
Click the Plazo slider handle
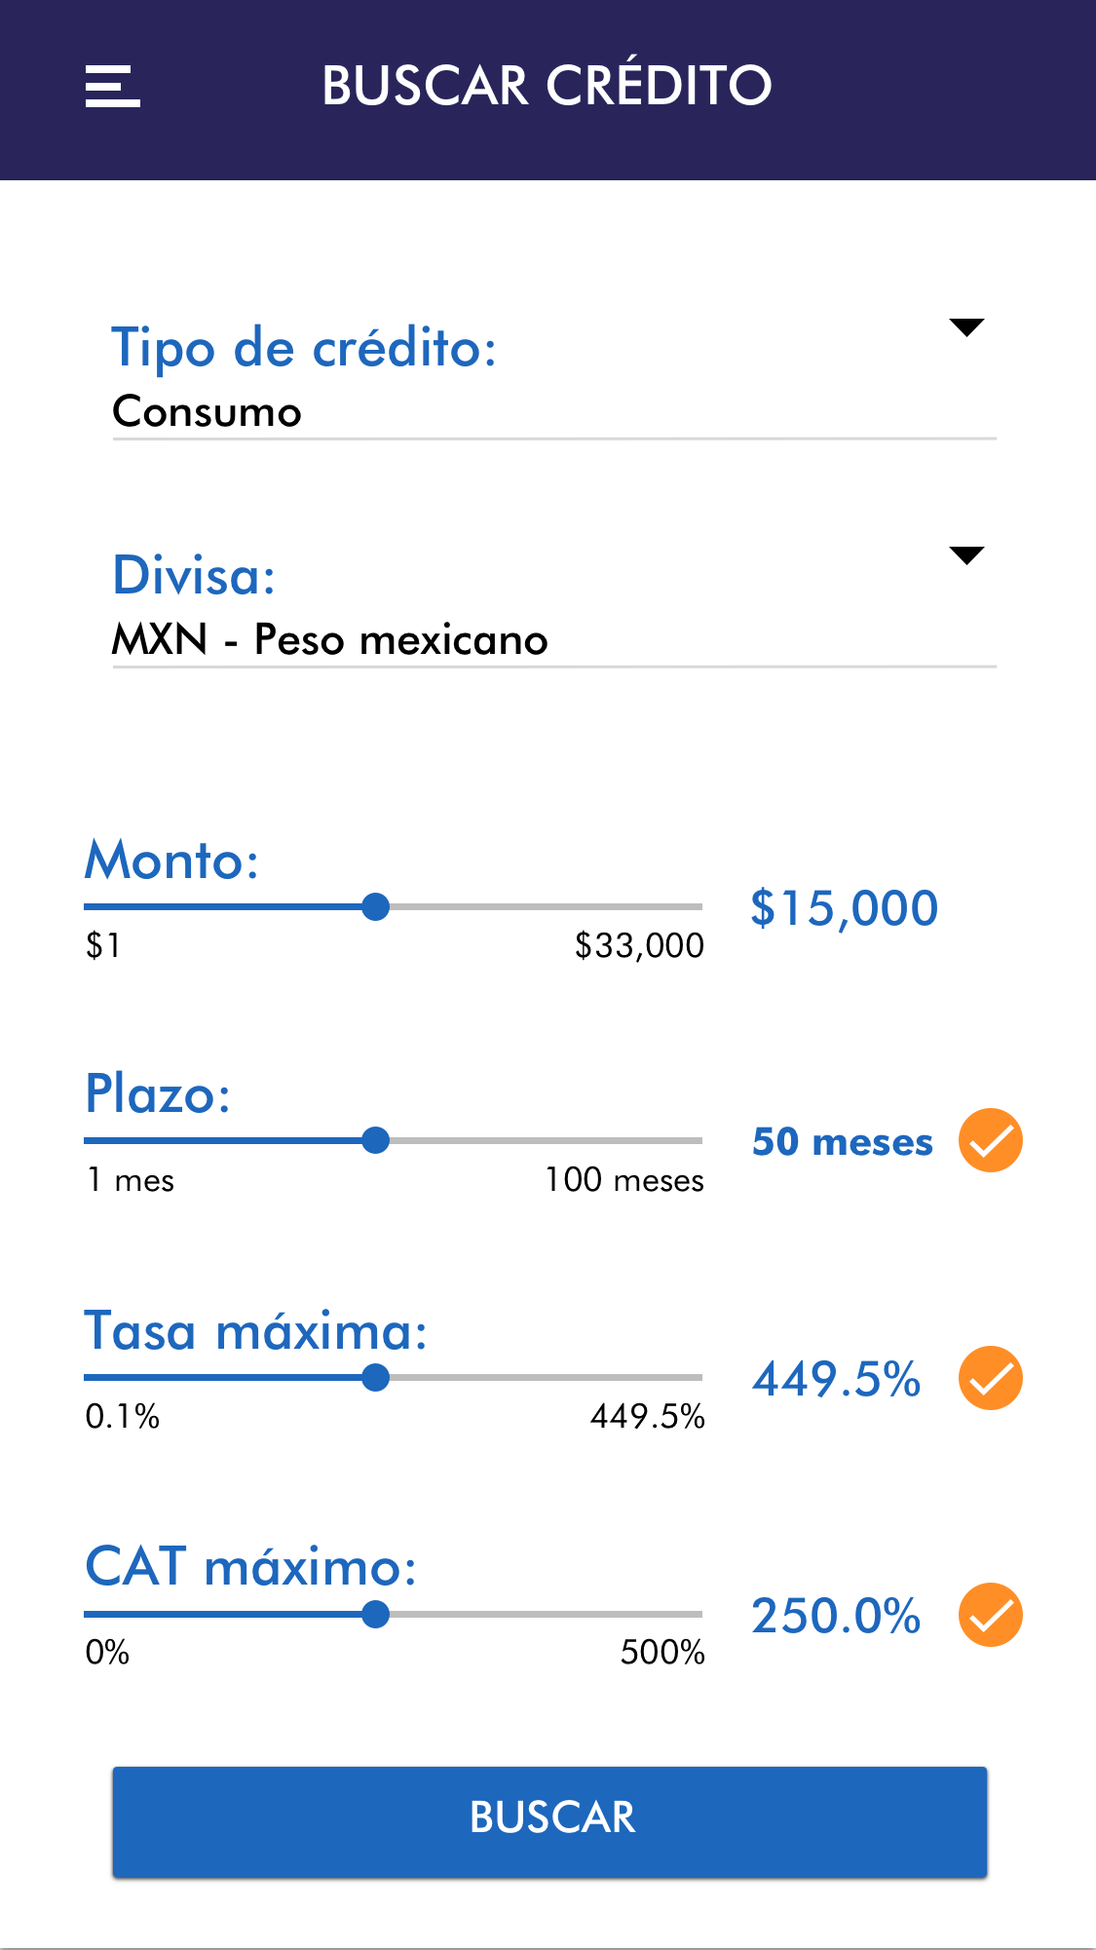point(375,1140)
